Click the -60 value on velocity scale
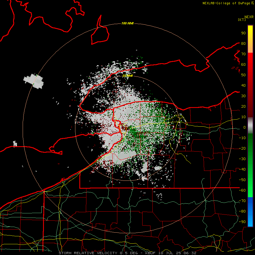This screenshot has width=255, height=255. click(242, 190)
